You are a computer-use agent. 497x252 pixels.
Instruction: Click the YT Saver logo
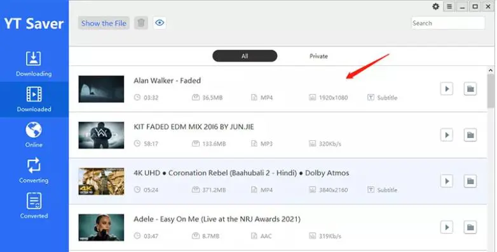coord(34,23)
